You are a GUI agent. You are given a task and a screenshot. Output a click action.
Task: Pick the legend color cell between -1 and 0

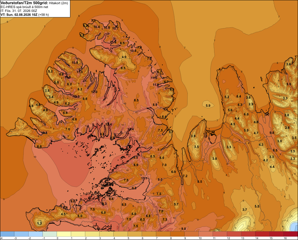(x=50, y=234)
